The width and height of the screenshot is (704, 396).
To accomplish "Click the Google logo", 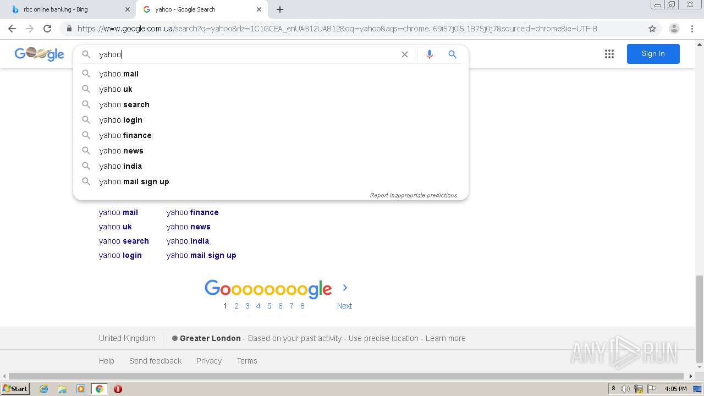I will click(x=39, y=53).
